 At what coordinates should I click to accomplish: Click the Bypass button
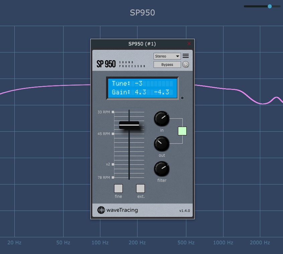click(x=167, y=65)
